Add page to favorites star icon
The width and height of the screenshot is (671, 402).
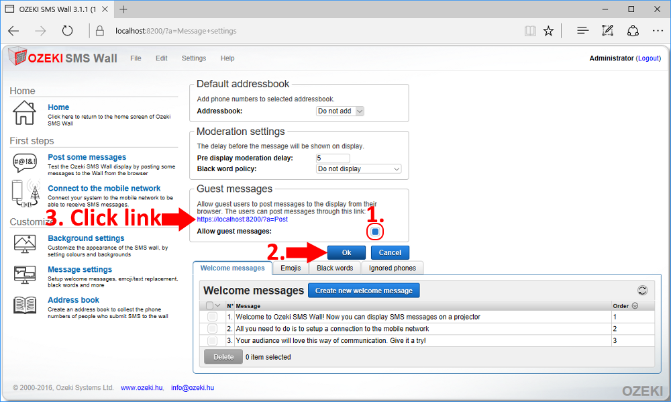pos(548,31)
